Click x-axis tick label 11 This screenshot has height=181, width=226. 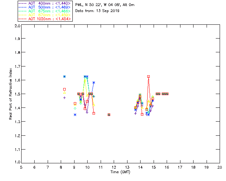pos(101,167)
